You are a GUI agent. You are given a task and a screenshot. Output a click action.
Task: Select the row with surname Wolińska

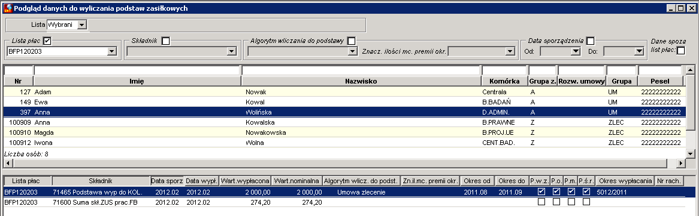(344, 112)
